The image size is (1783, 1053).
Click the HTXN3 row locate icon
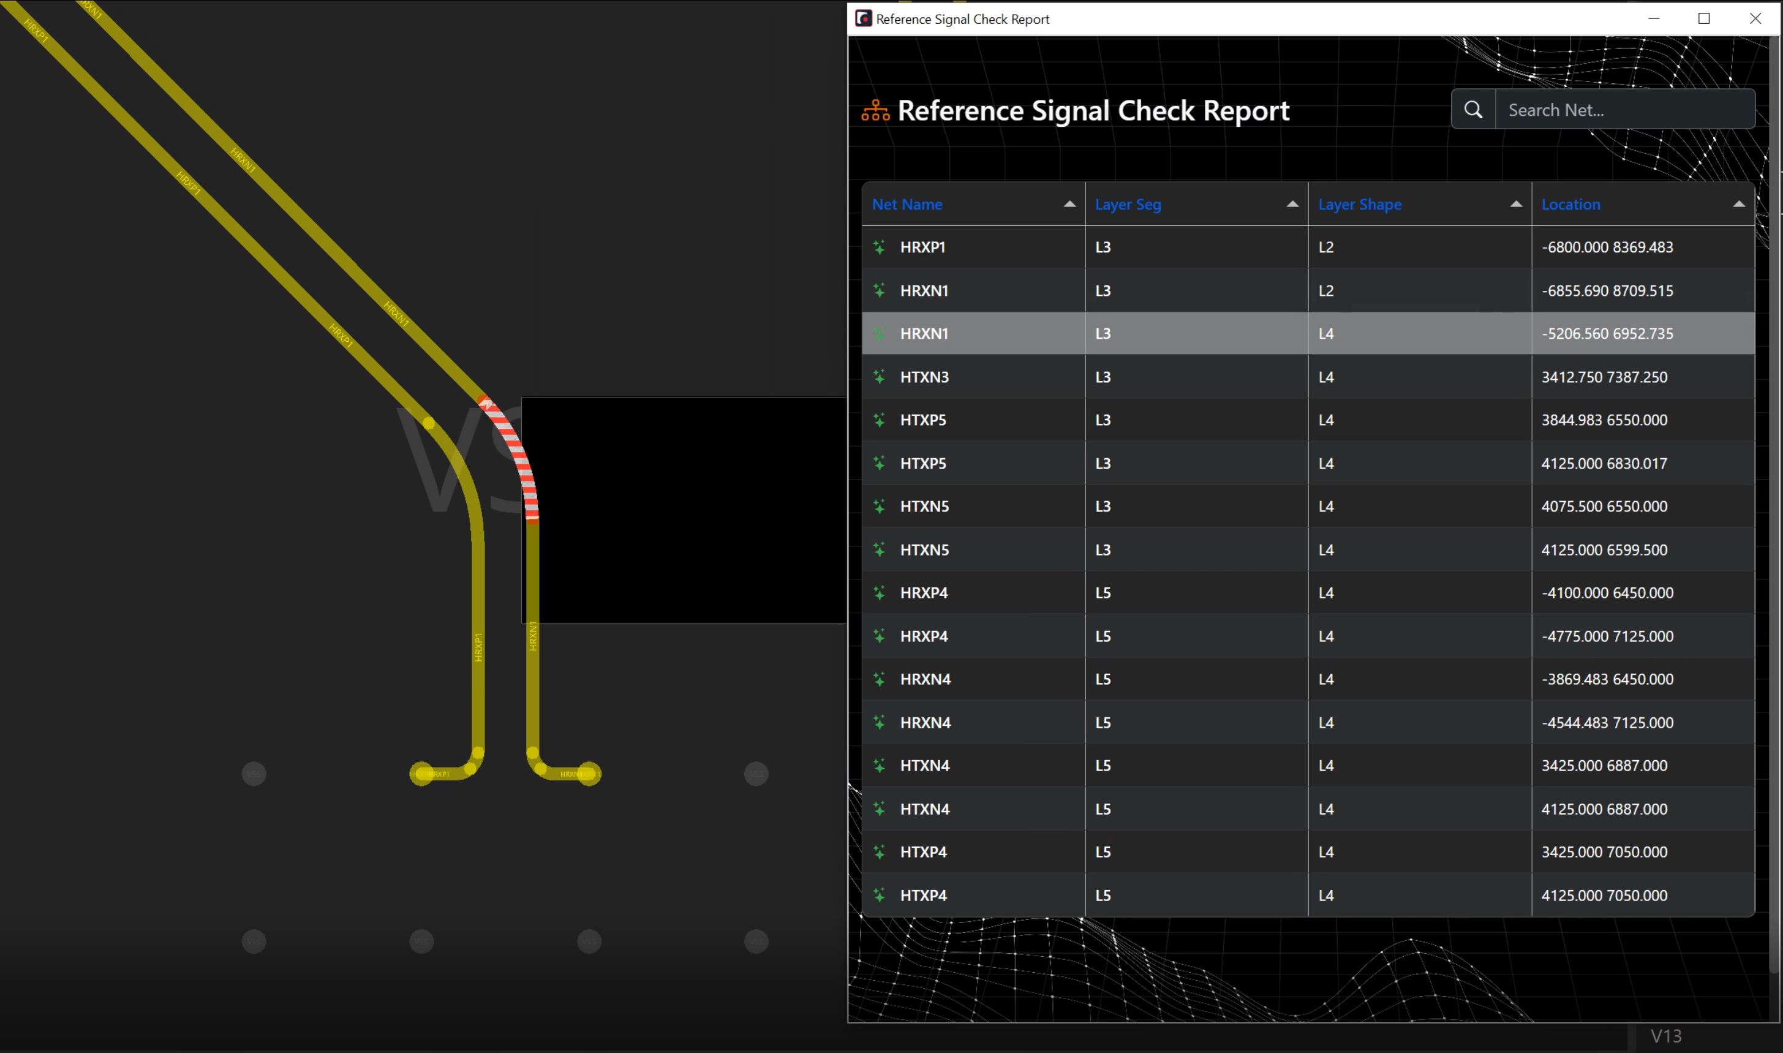coord(880,377)
